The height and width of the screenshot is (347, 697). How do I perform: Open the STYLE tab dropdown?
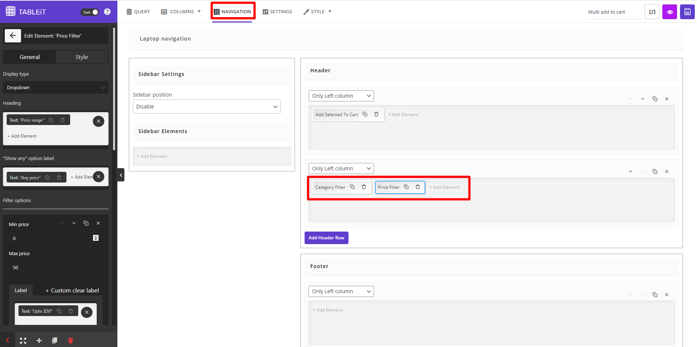[x=317, y=12]
